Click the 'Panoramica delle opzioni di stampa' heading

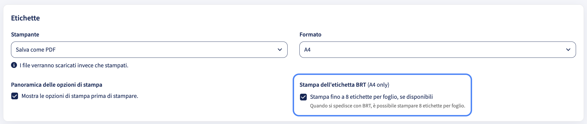pyautogui.click(x=57, y=85)
